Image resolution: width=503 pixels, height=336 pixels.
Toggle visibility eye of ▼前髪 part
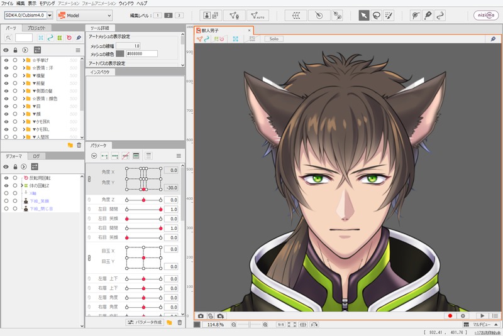(x=6, y=83)
